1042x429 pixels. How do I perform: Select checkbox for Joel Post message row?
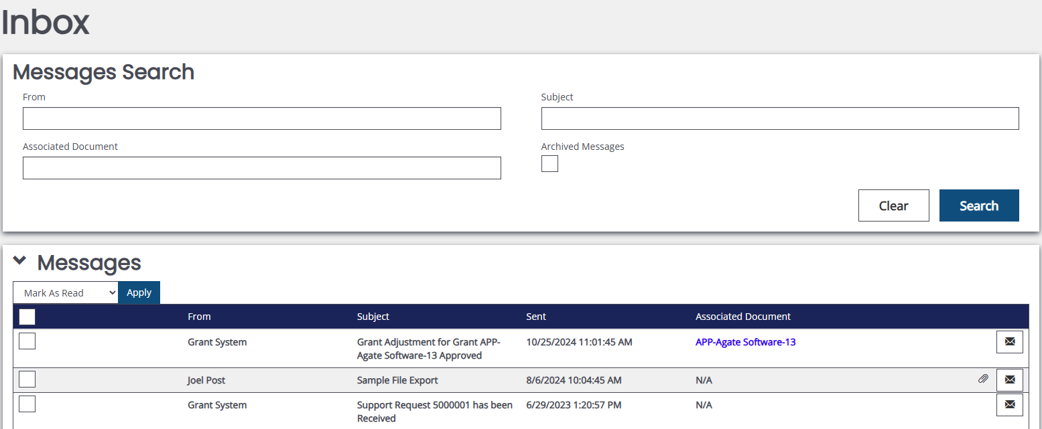27,379
